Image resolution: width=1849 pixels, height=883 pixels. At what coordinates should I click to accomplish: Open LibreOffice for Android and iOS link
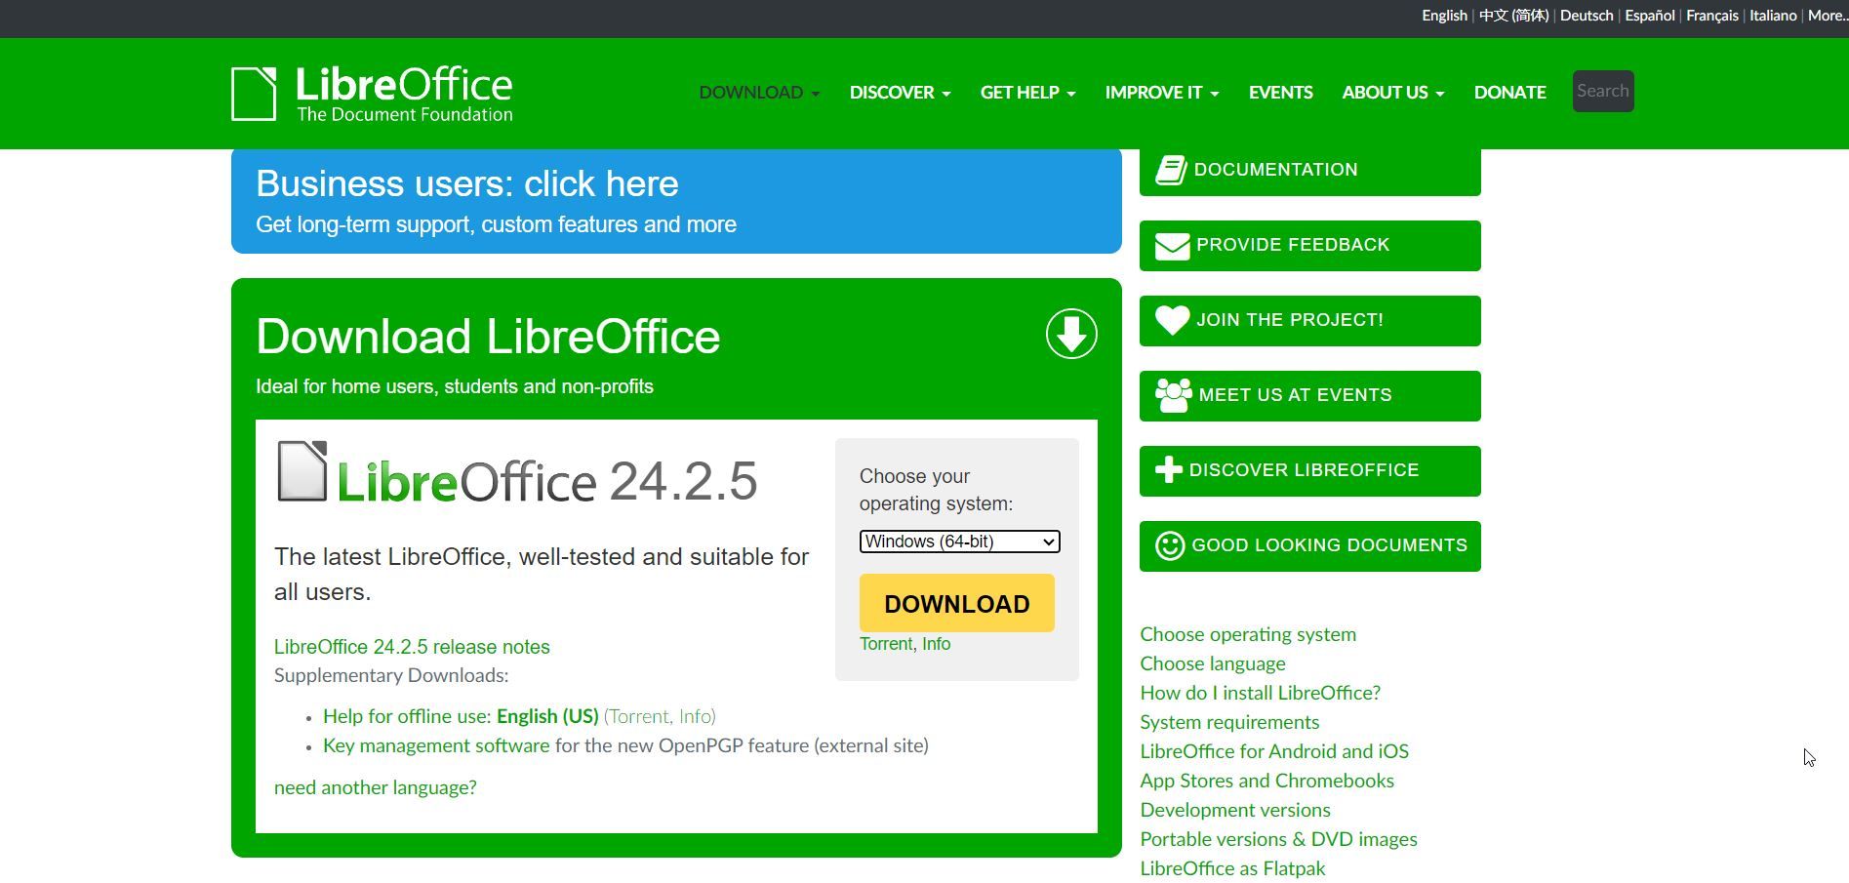[1274, 751]
